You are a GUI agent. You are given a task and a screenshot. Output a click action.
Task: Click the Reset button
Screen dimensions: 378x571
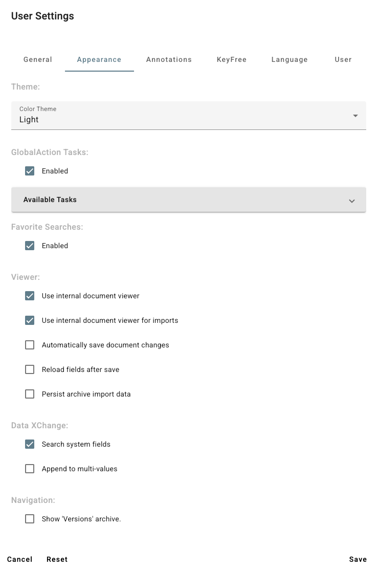pos(57,559)
